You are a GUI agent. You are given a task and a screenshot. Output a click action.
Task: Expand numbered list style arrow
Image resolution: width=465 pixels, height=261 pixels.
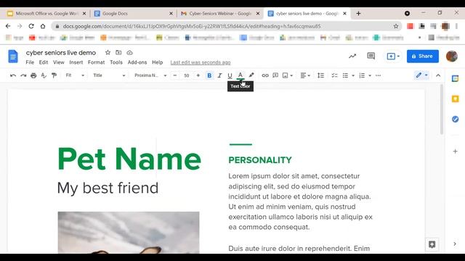[370, 75]
